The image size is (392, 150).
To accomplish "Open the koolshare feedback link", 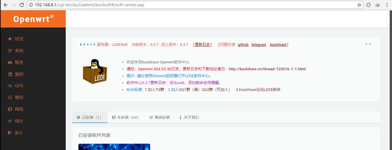I will 278,45.
